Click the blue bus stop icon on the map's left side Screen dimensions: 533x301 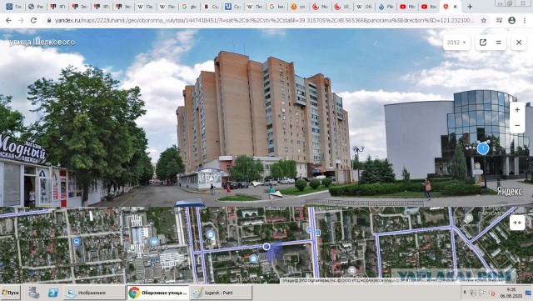(x=77, y=242)
